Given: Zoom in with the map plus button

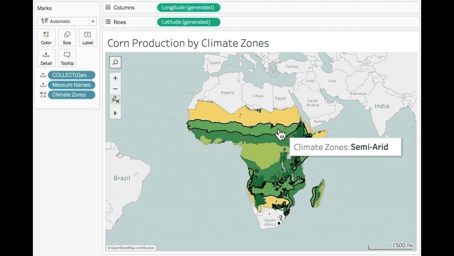Looking at the screenshot, I should 115,78.
